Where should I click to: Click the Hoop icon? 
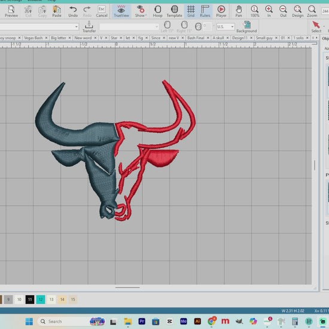[x=157, y=11]
